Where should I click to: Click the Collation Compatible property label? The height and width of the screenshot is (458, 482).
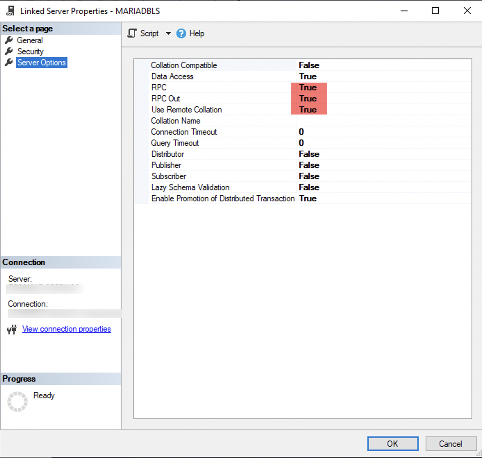click(184, 65)
